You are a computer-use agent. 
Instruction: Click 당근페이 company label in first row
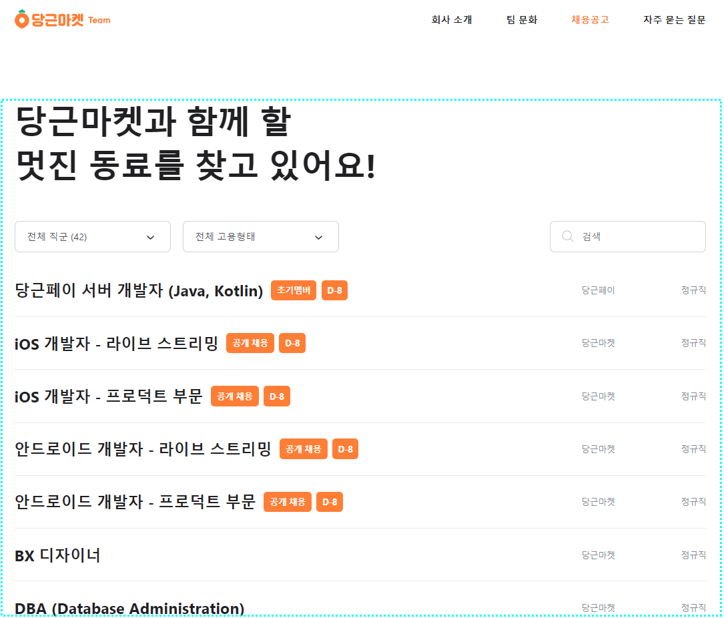coord(599,290)
